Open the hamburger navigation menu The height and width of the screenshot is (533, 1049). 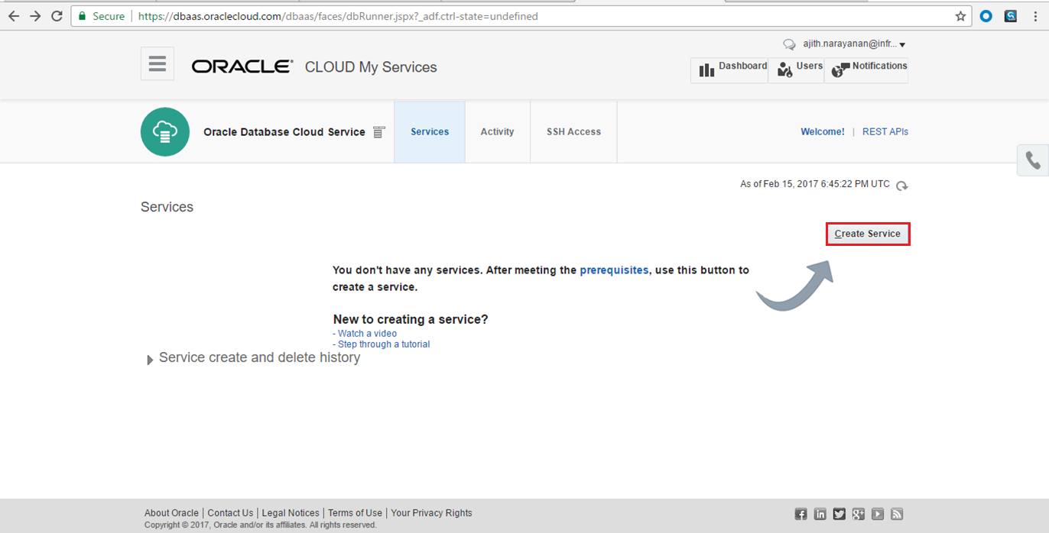coord(158,63)
